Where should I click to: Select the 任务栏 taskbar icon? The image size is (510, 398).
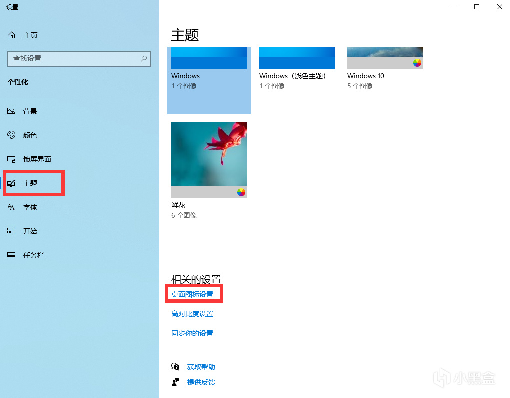tap(11, 255)
